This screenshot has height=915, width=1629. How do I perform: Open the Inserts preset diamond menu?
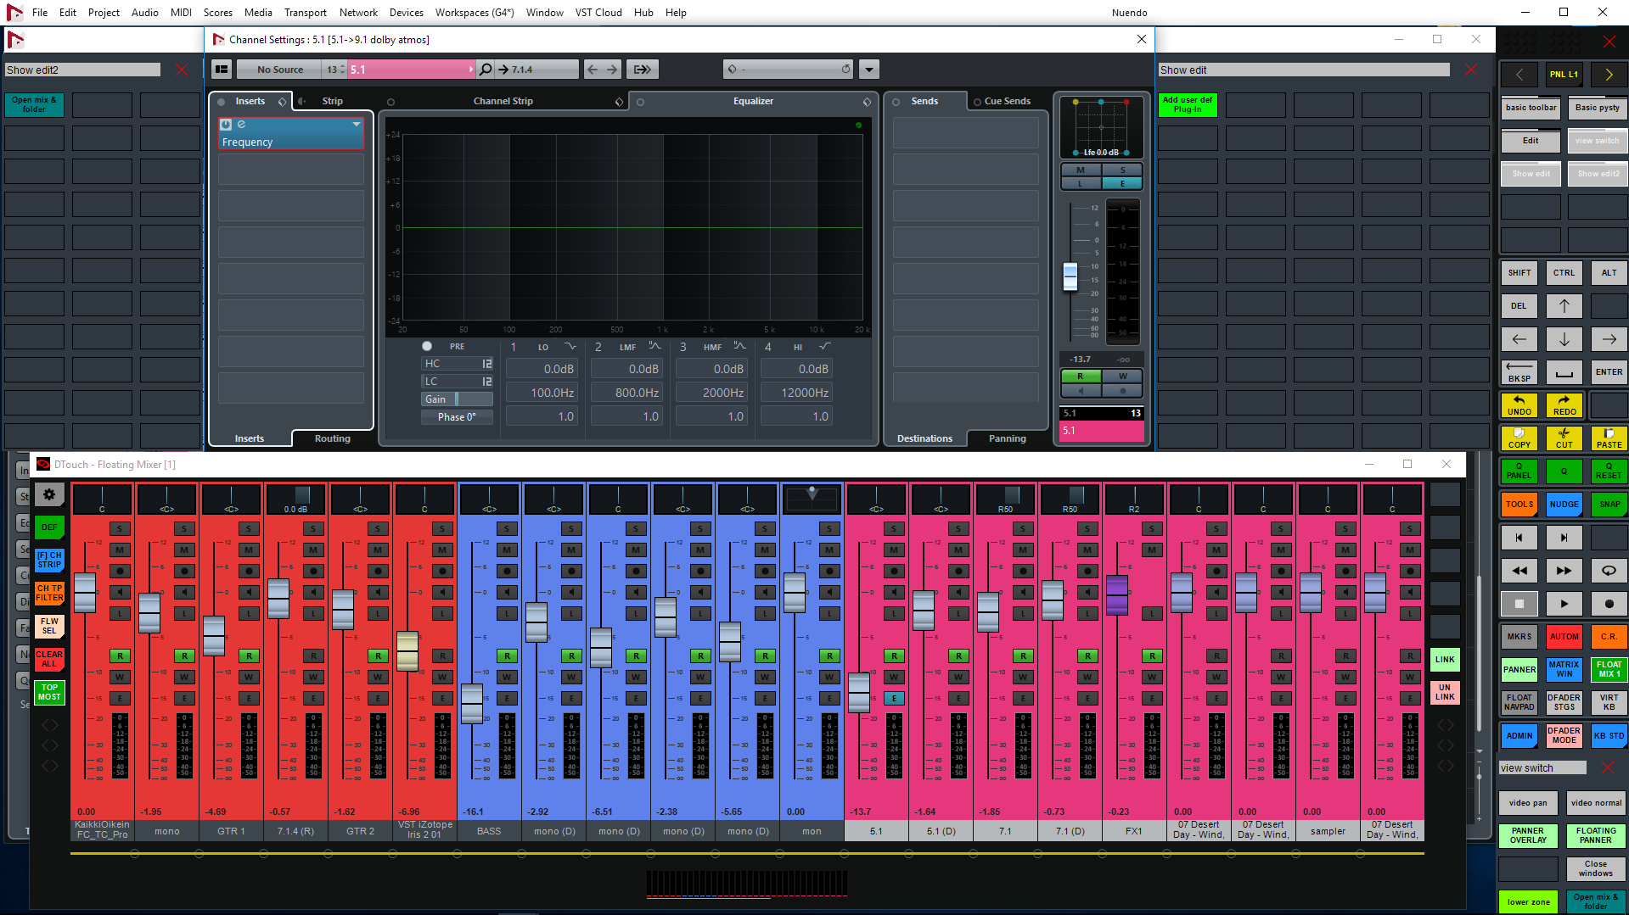point(283,102)
